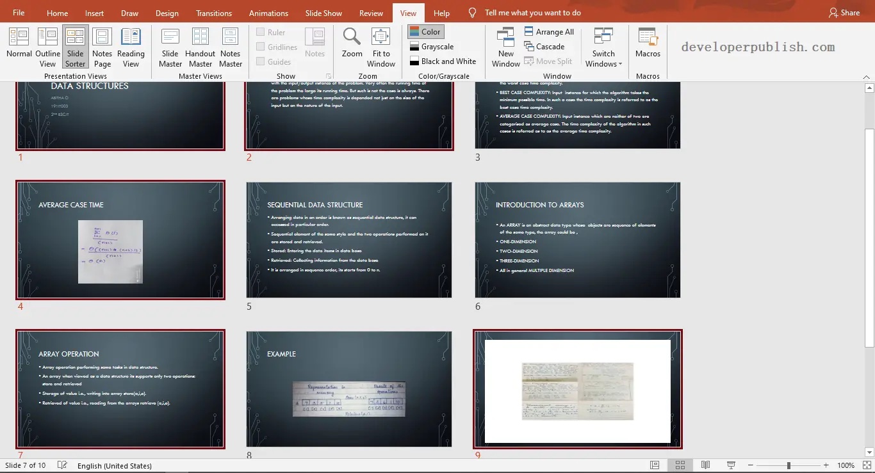Fit the slide to the window
This screenshot has width=875, height=473.
coord(380,45)
